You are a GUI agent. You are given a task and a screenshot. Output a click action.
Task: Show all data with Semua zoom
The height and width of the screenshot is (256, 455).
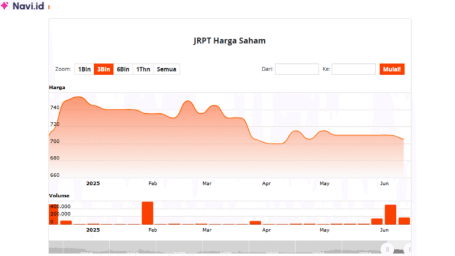click(166, 69)
